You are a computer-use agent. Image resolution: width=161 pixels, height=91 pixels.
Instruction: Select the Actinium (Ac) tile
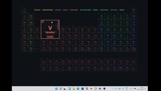click(44, 68)
